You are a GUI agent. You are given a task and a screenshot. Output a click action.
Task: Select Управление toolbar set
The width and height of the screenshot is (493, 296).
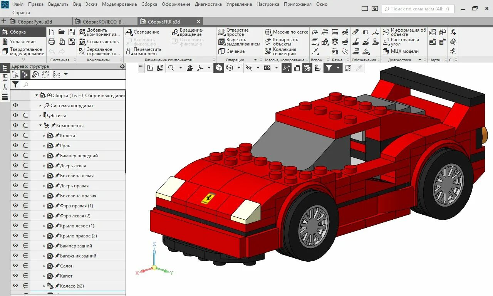[23, 42]
